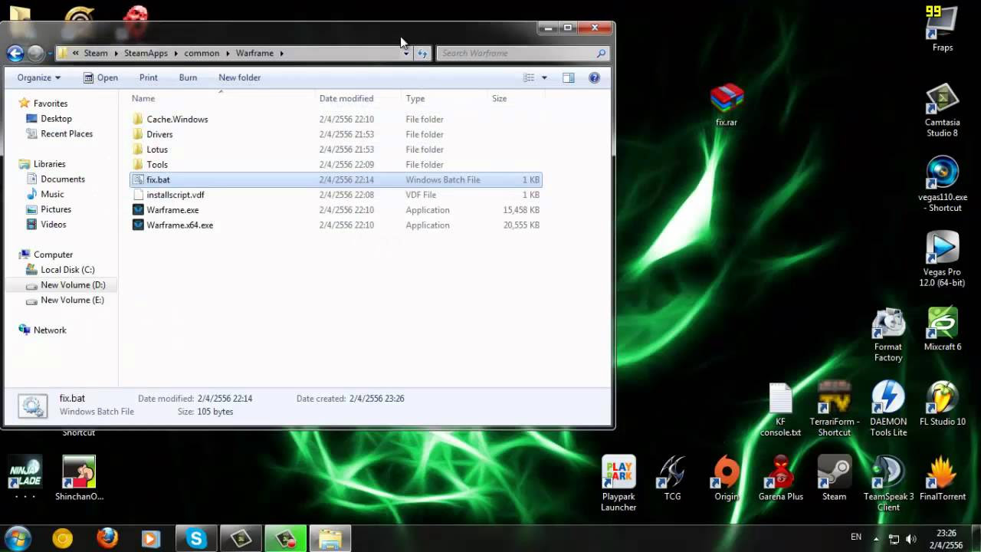Screen dimensions: 981x552
Task: Click Burn in the Explorer toolbar
Action: point(188,77)
